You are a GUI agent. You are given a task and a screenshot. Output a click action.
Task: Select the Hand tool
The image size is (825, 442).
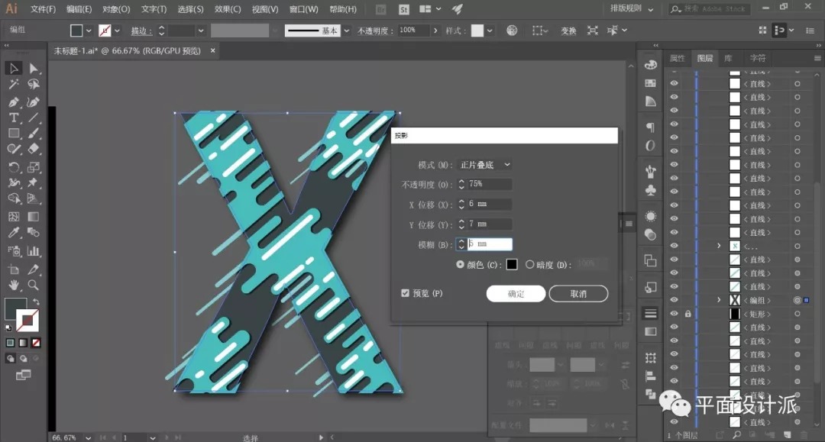14,285
